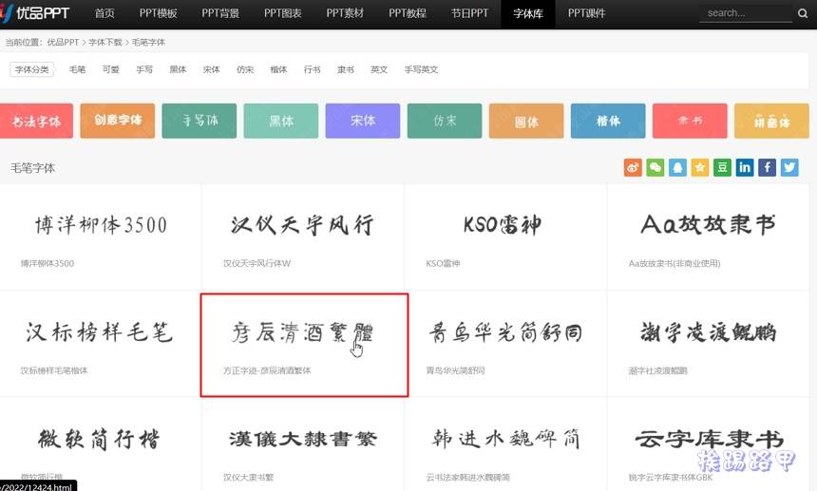This screenshot has width=817, height=491.
Task: Open PPT图表 navigation item
Action: pos(283,13)
